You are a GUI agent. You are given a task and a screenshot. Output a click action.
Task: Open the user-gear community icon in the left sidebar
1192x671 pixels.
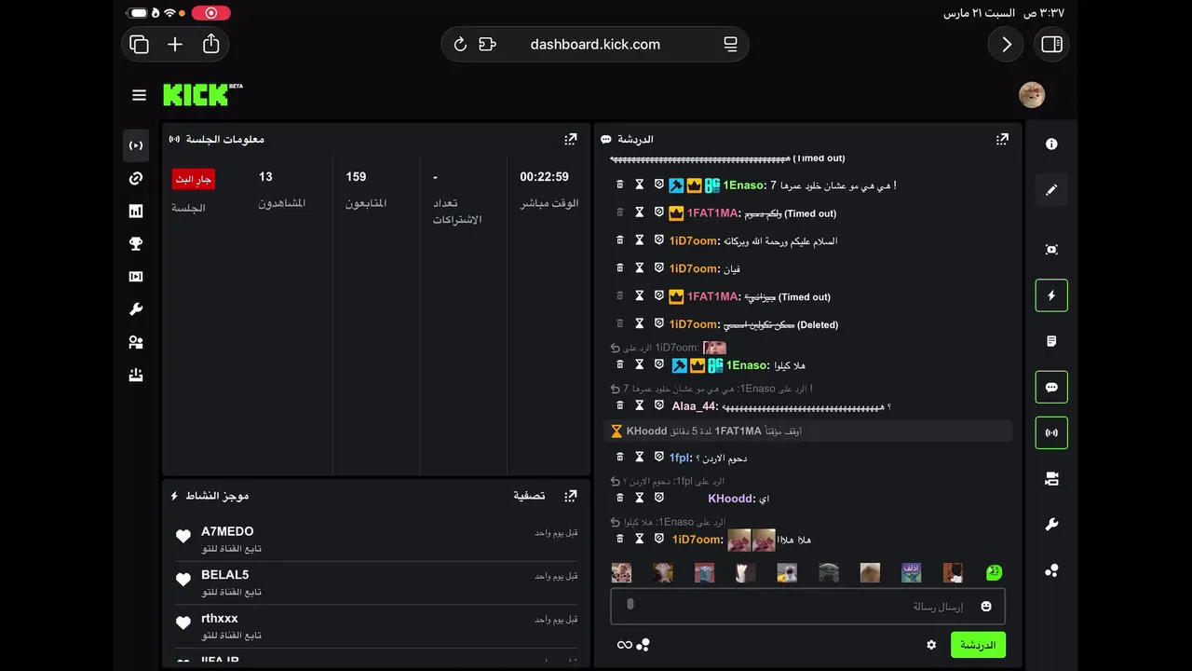click(x=136, y=342)
